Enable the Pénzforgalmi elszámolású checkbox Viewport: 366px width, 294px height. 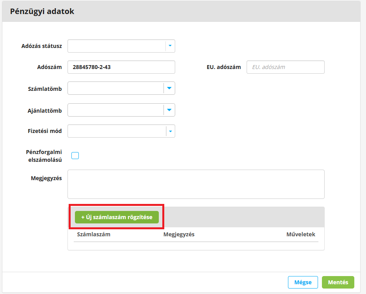(x=75, y=156)
